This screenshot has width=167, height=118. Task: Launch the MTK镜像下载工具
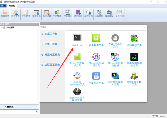[134, 79]
